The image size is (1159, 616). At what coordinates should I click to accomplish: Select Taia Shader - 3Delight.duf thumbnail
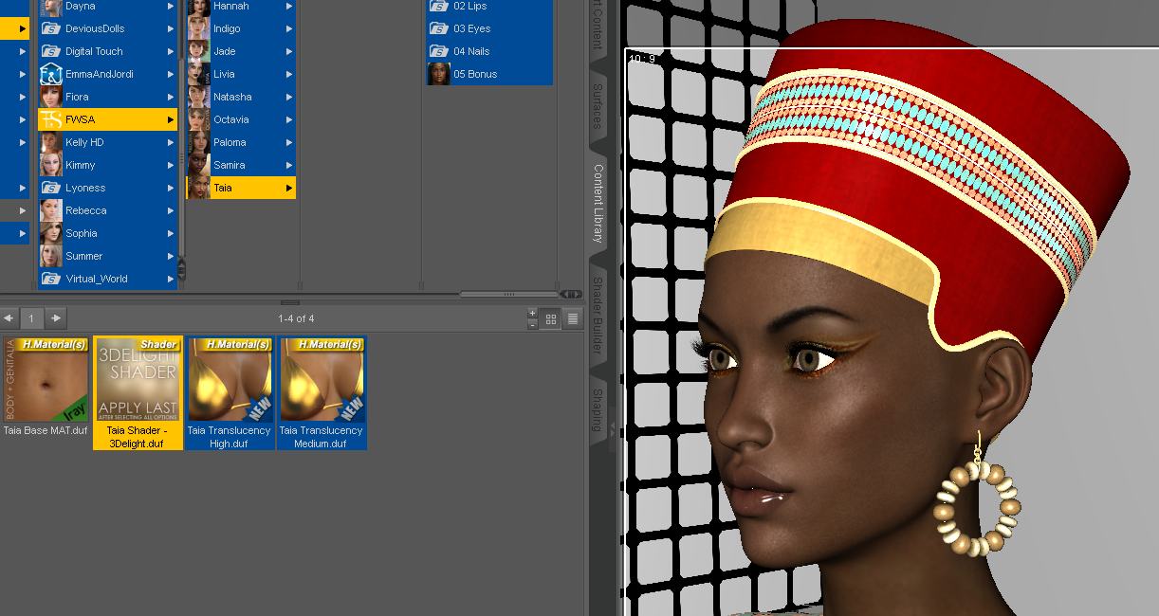point(138,392)
